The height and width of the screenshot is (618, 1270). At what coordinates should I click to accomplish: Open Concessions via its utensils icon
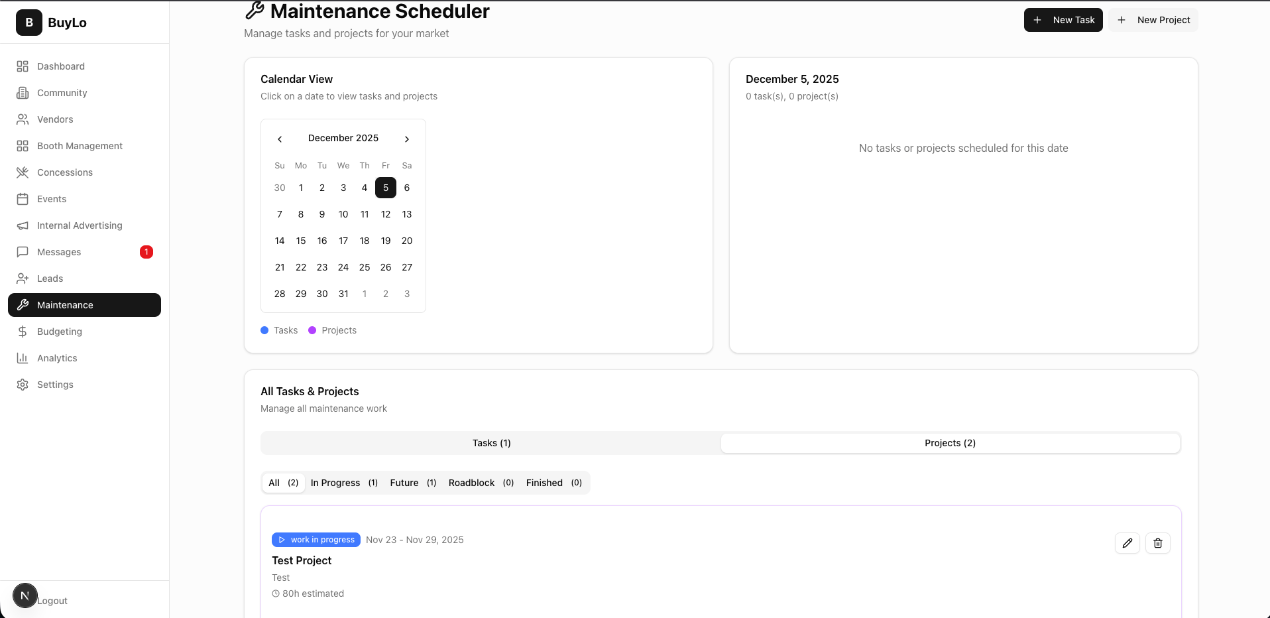pos(23,172)
